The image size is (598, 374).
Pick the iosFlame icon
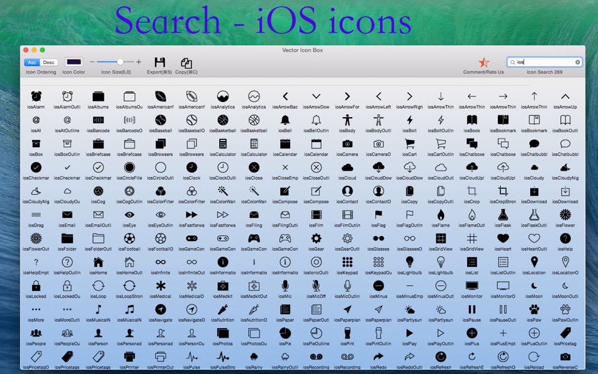pyautogui.click(x=441, y=215)
